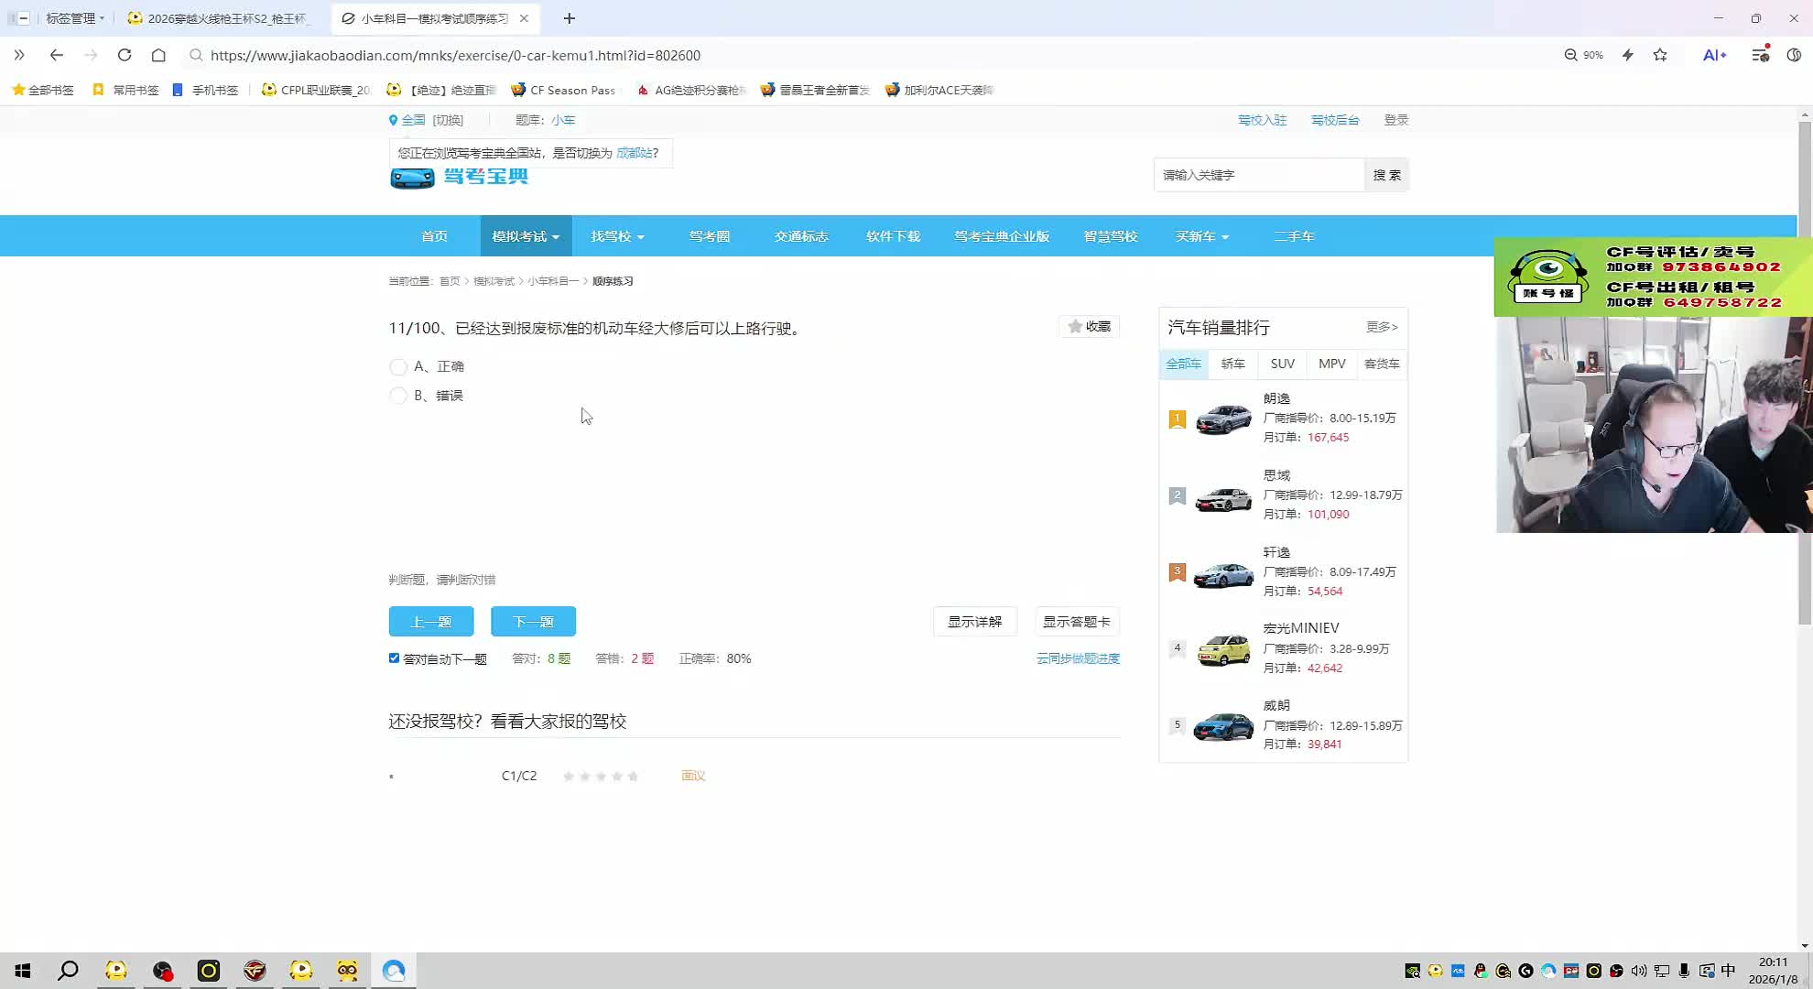Click the 请输入关键字 search input field
Viewport: 1813px width, 989px height.
[x=1258, y=175]
